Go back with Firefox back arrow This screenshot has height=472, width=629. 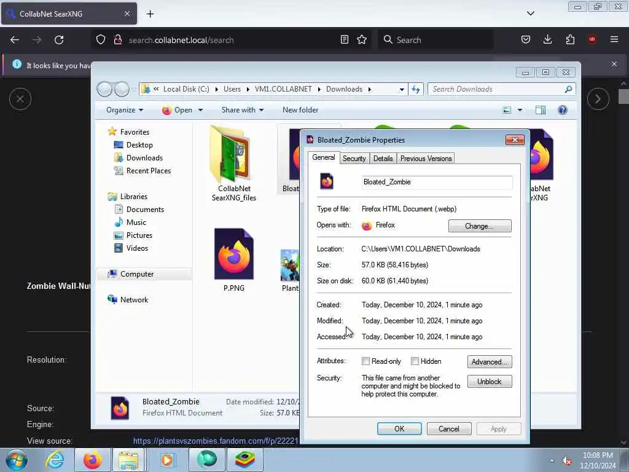15,40
